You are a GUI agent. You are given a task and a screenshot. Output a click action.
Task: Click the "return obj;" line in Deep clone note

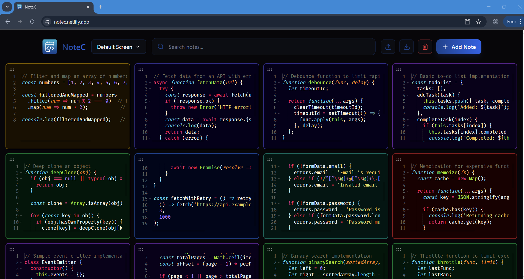(x=52, y=185)
